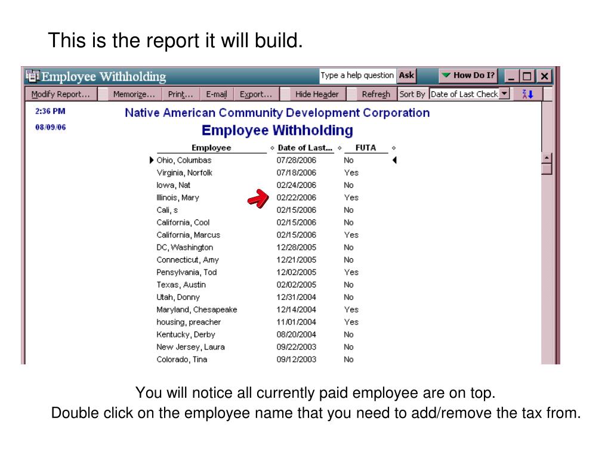
Task: Select employee Colorado, Tina
Action: 182,360
